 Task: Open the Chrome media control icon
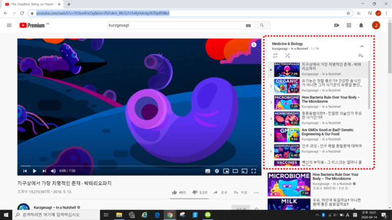click(x=370, y=13)
